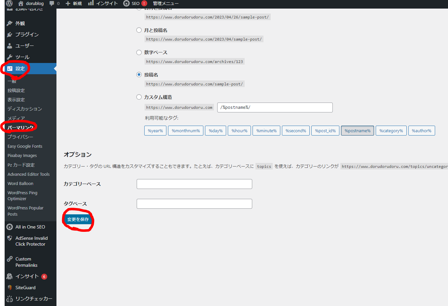Open 管理メニュー in the admin bar
This screenshot has height=306, width=448.
click(x=166, y=3)
